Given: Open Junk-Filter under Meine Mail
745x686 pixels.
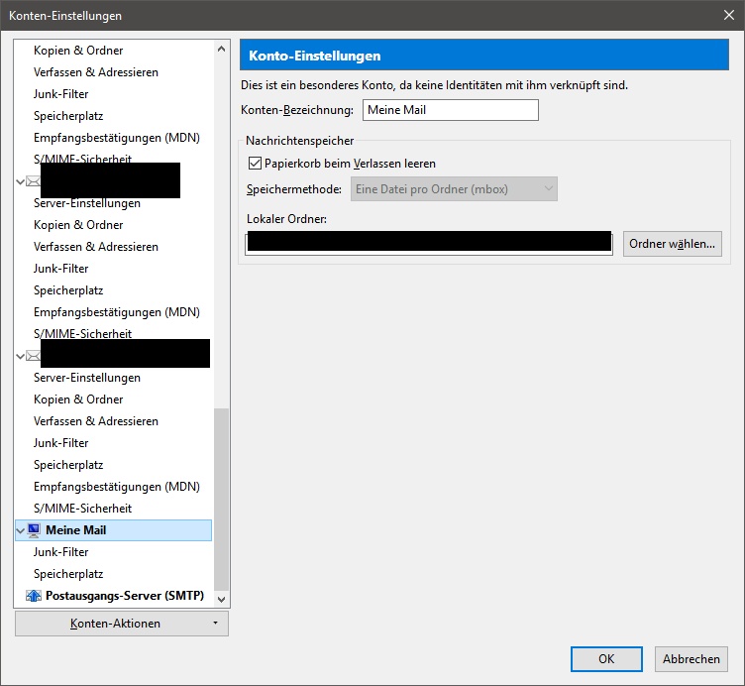Looking at the screenshot, I should 60,552.
